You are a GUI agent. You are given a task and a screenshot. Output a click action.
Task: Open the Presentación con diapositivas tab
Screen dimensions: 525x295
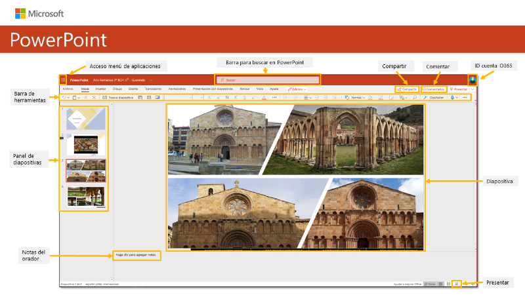coord(213,89)
